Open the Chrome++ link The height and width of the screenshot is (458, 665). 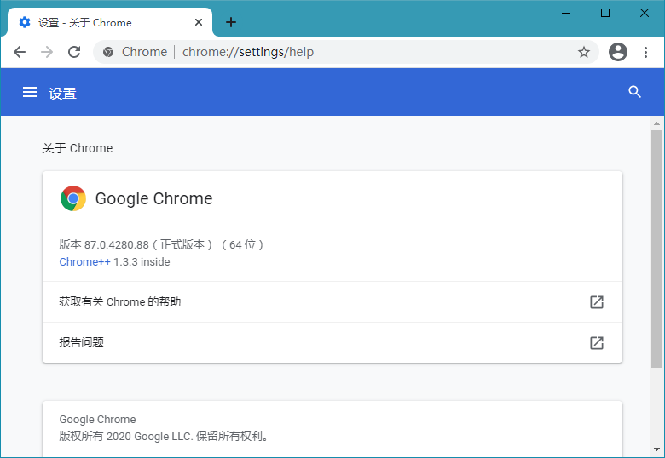pos(84,262)
